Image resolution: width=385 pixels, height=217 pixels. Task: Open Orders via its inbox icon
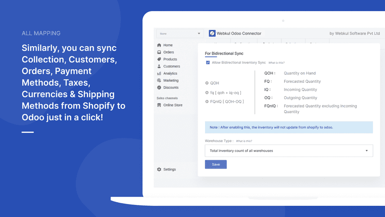coord(159,52)
